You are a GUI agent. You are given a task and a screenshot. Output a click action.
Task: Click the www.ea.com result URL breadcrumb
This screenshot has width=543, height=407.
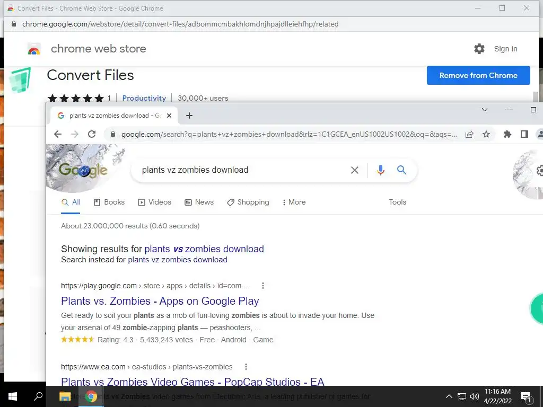click(x=147, y=367)
